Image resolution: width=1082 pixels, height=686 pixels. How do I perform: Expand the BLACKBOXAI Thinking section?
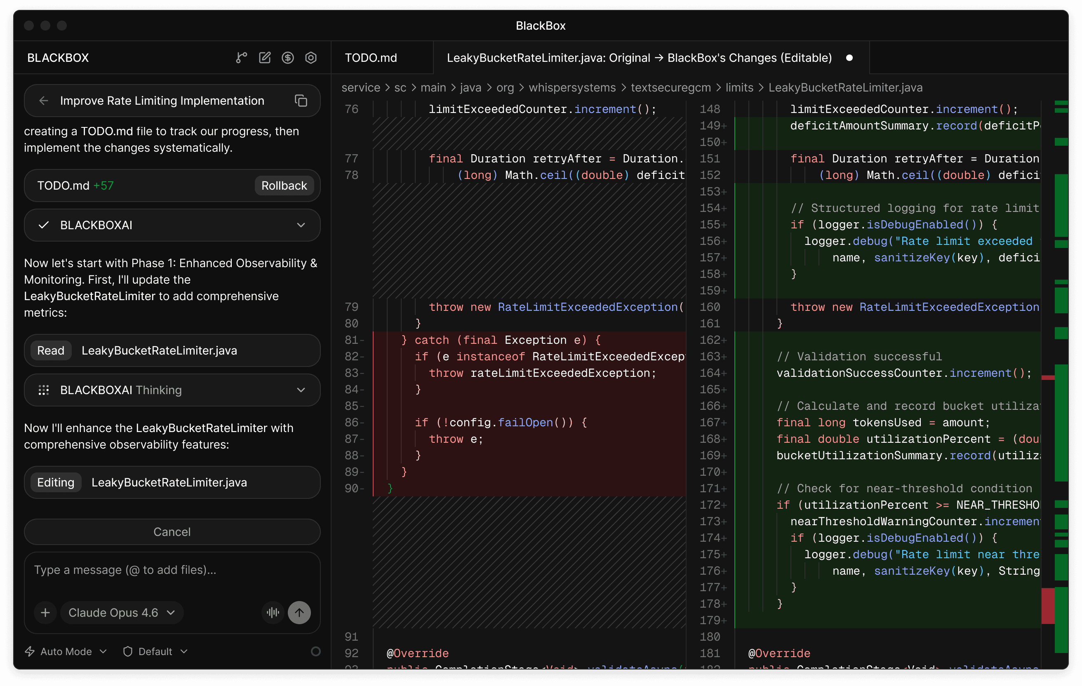pos(301,390)
